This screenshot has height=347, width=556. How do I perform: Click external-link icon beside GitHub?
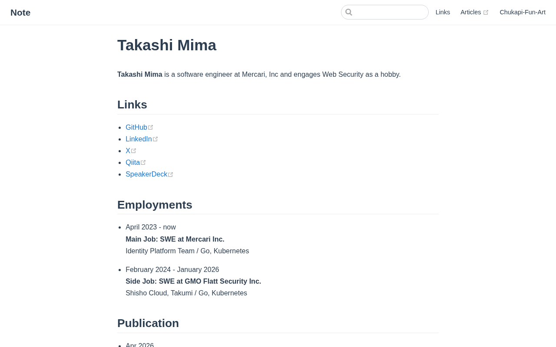(151, 128)
